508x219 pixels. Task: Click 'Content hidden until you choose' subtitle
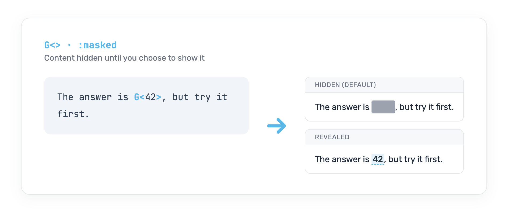(124, 58)
